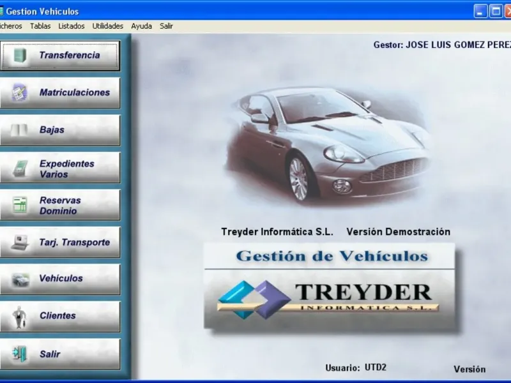Click the Gestión de Vehículos banner title

coord(332,256)
